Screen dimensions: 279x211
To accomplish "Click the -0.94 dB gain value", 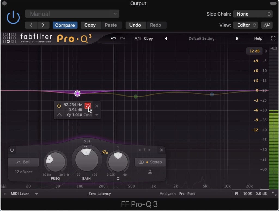I will (74, 110).
